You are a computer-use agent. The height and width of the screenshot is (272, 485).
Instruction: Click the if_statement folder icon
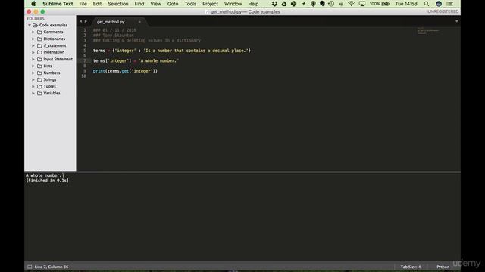(x=39, y=45)
